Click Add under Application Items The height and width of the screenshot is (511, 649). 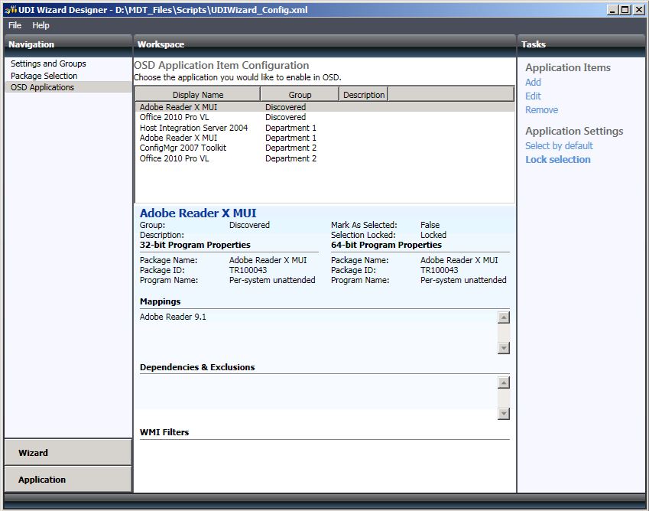tap(533, 82)
